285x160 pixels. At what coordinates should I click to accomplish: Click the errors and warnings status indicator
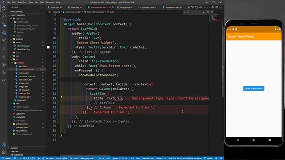pos(29,158)
